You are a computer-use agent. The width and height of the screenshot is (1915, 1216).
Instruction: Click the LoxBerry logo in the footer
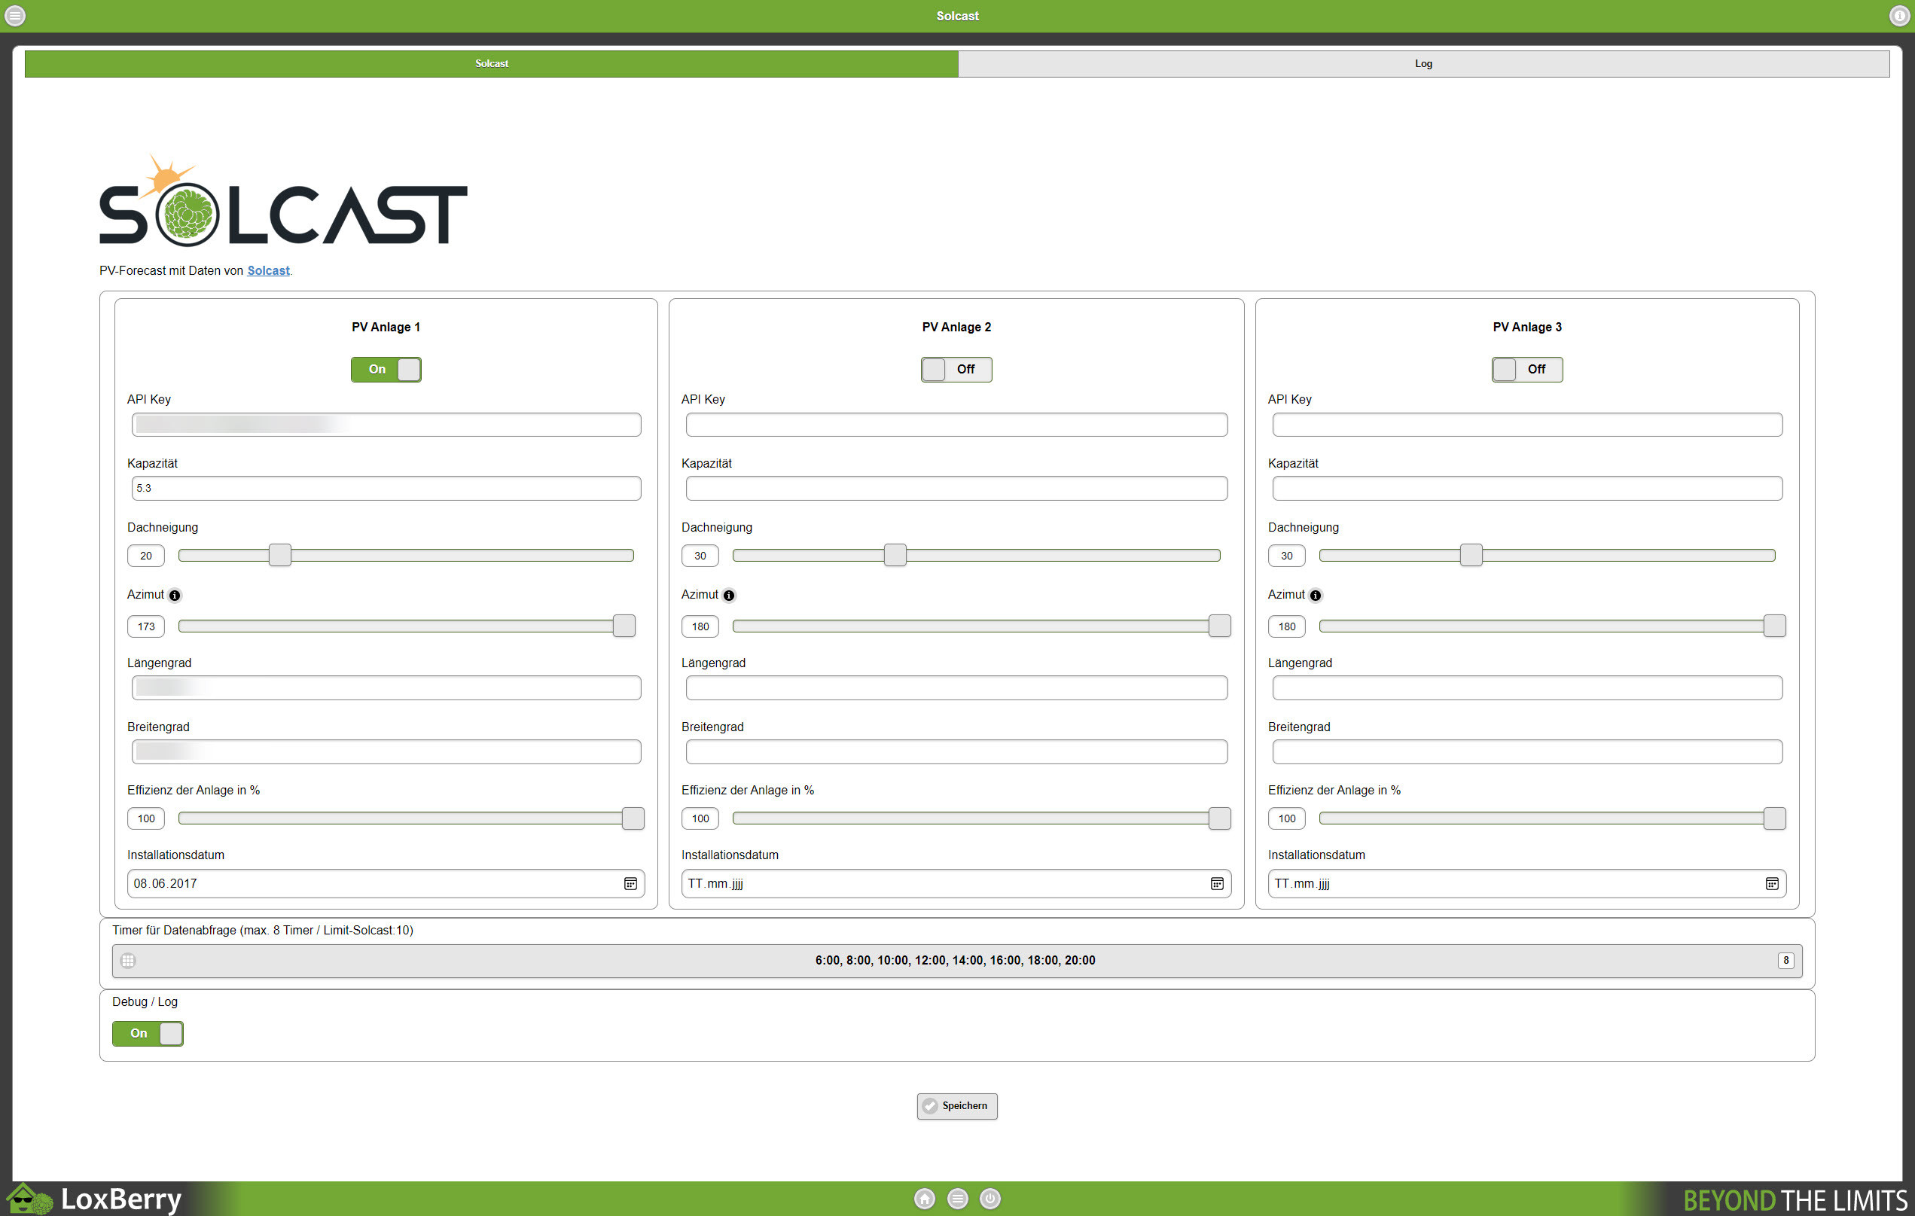click(x=96, y=1199)
